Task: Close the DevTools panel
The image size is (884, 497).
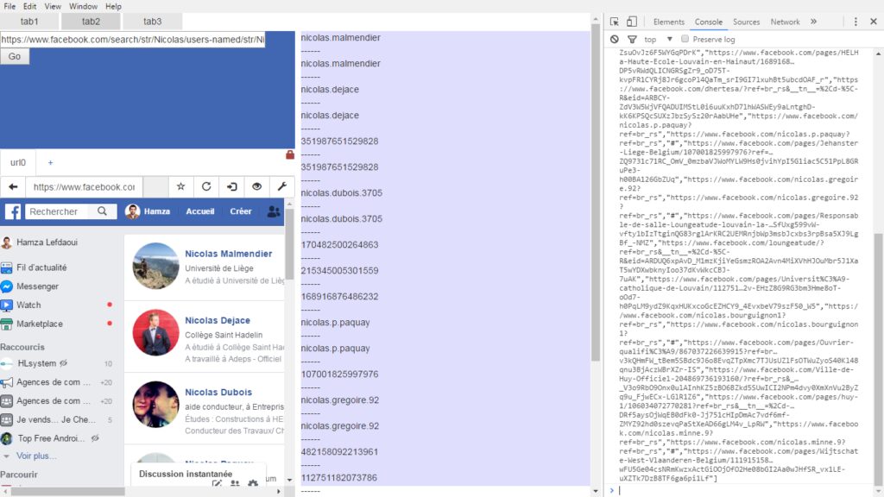Action: pyautogui.click(x=874, y=22)
